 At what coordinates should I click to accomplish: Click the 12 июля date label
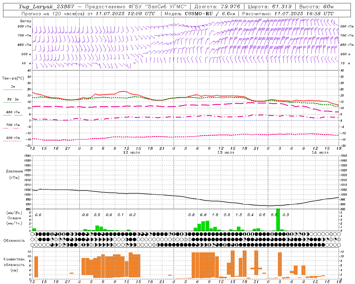(x=131, y=153)
